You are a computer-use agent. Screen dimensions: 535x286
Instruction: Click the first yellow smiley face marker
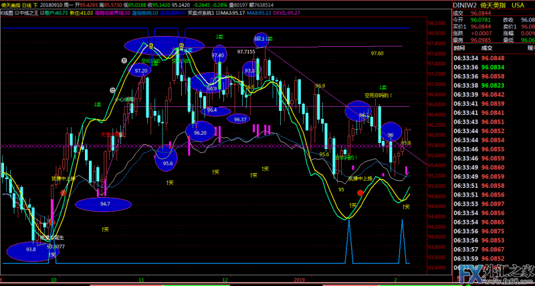pos(152,46)
